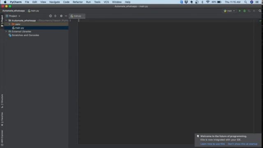Click the Run with Coverage icon
263x148 pixels.
[x=249, y=11]
